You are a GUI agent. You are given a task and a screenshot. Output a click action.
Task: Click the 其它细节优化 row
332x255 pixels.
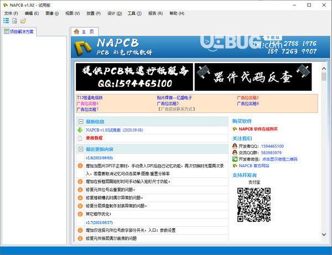pyautogui.click(x=153, y=214)
